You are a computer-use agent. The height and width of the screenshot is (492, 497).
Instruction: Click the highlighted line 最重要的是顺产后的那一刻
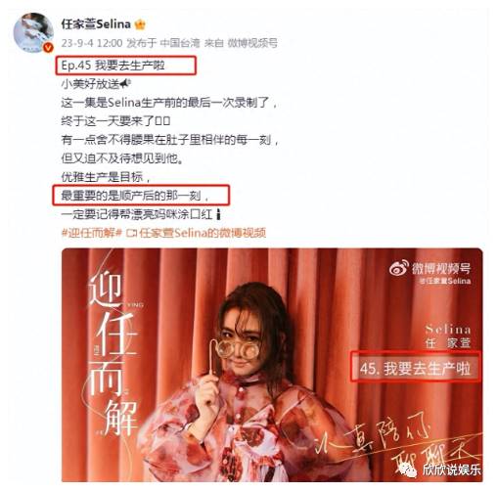(x=135, y=196)
